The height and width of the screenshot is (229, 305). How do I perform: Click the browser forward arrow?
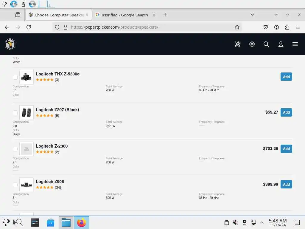(x=18, y=27)
